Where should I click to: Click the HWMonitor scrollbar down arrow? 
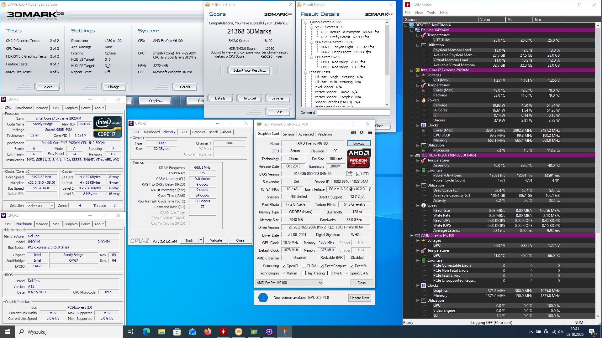click(x=598, y=316)
